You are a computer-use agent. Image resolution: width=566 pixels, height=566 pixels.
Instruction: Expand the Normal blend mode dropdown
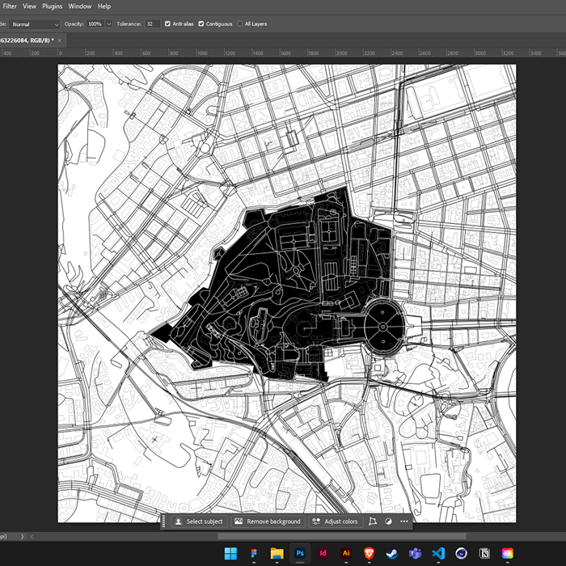point(35,24)
